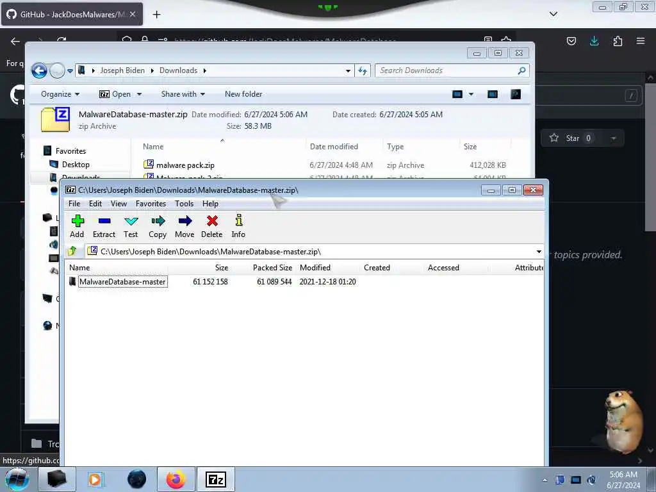Click the browser back arrow

pos(15,41)
